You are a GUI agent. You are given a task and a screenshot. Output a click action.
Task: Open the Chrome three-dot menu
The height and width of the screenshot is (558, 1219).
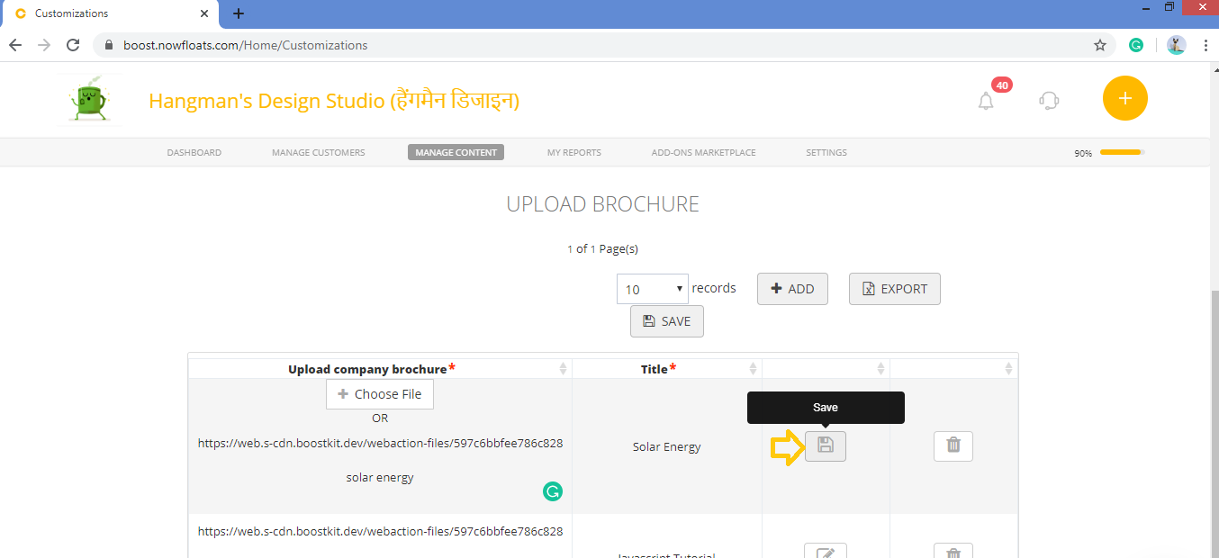click(x=1205, y=45)
